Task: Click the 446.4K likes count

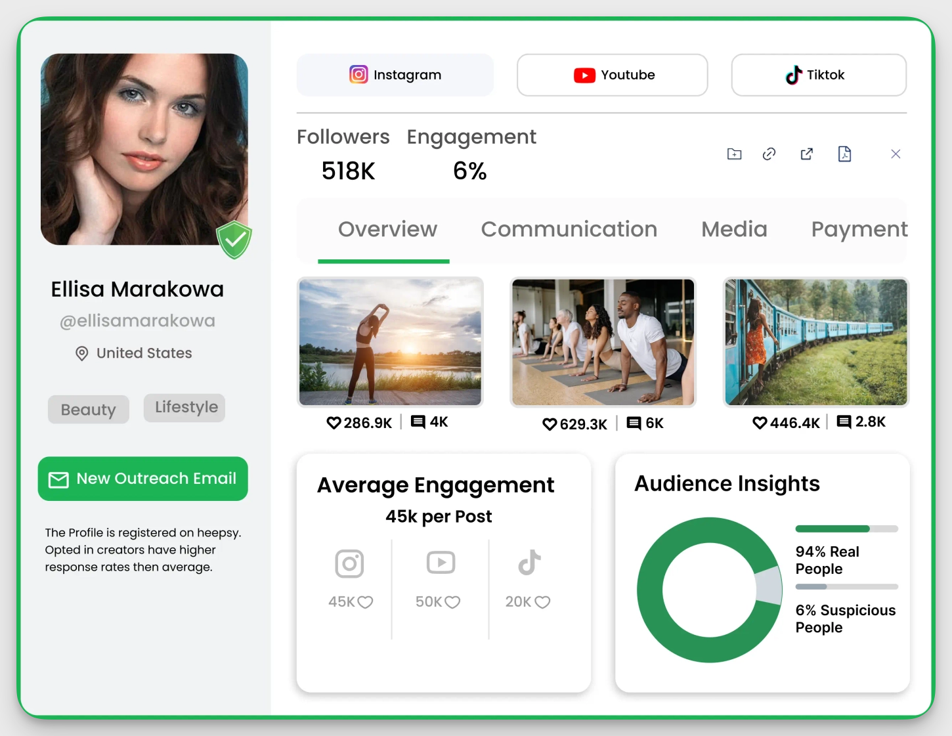Action: [794, 423]
